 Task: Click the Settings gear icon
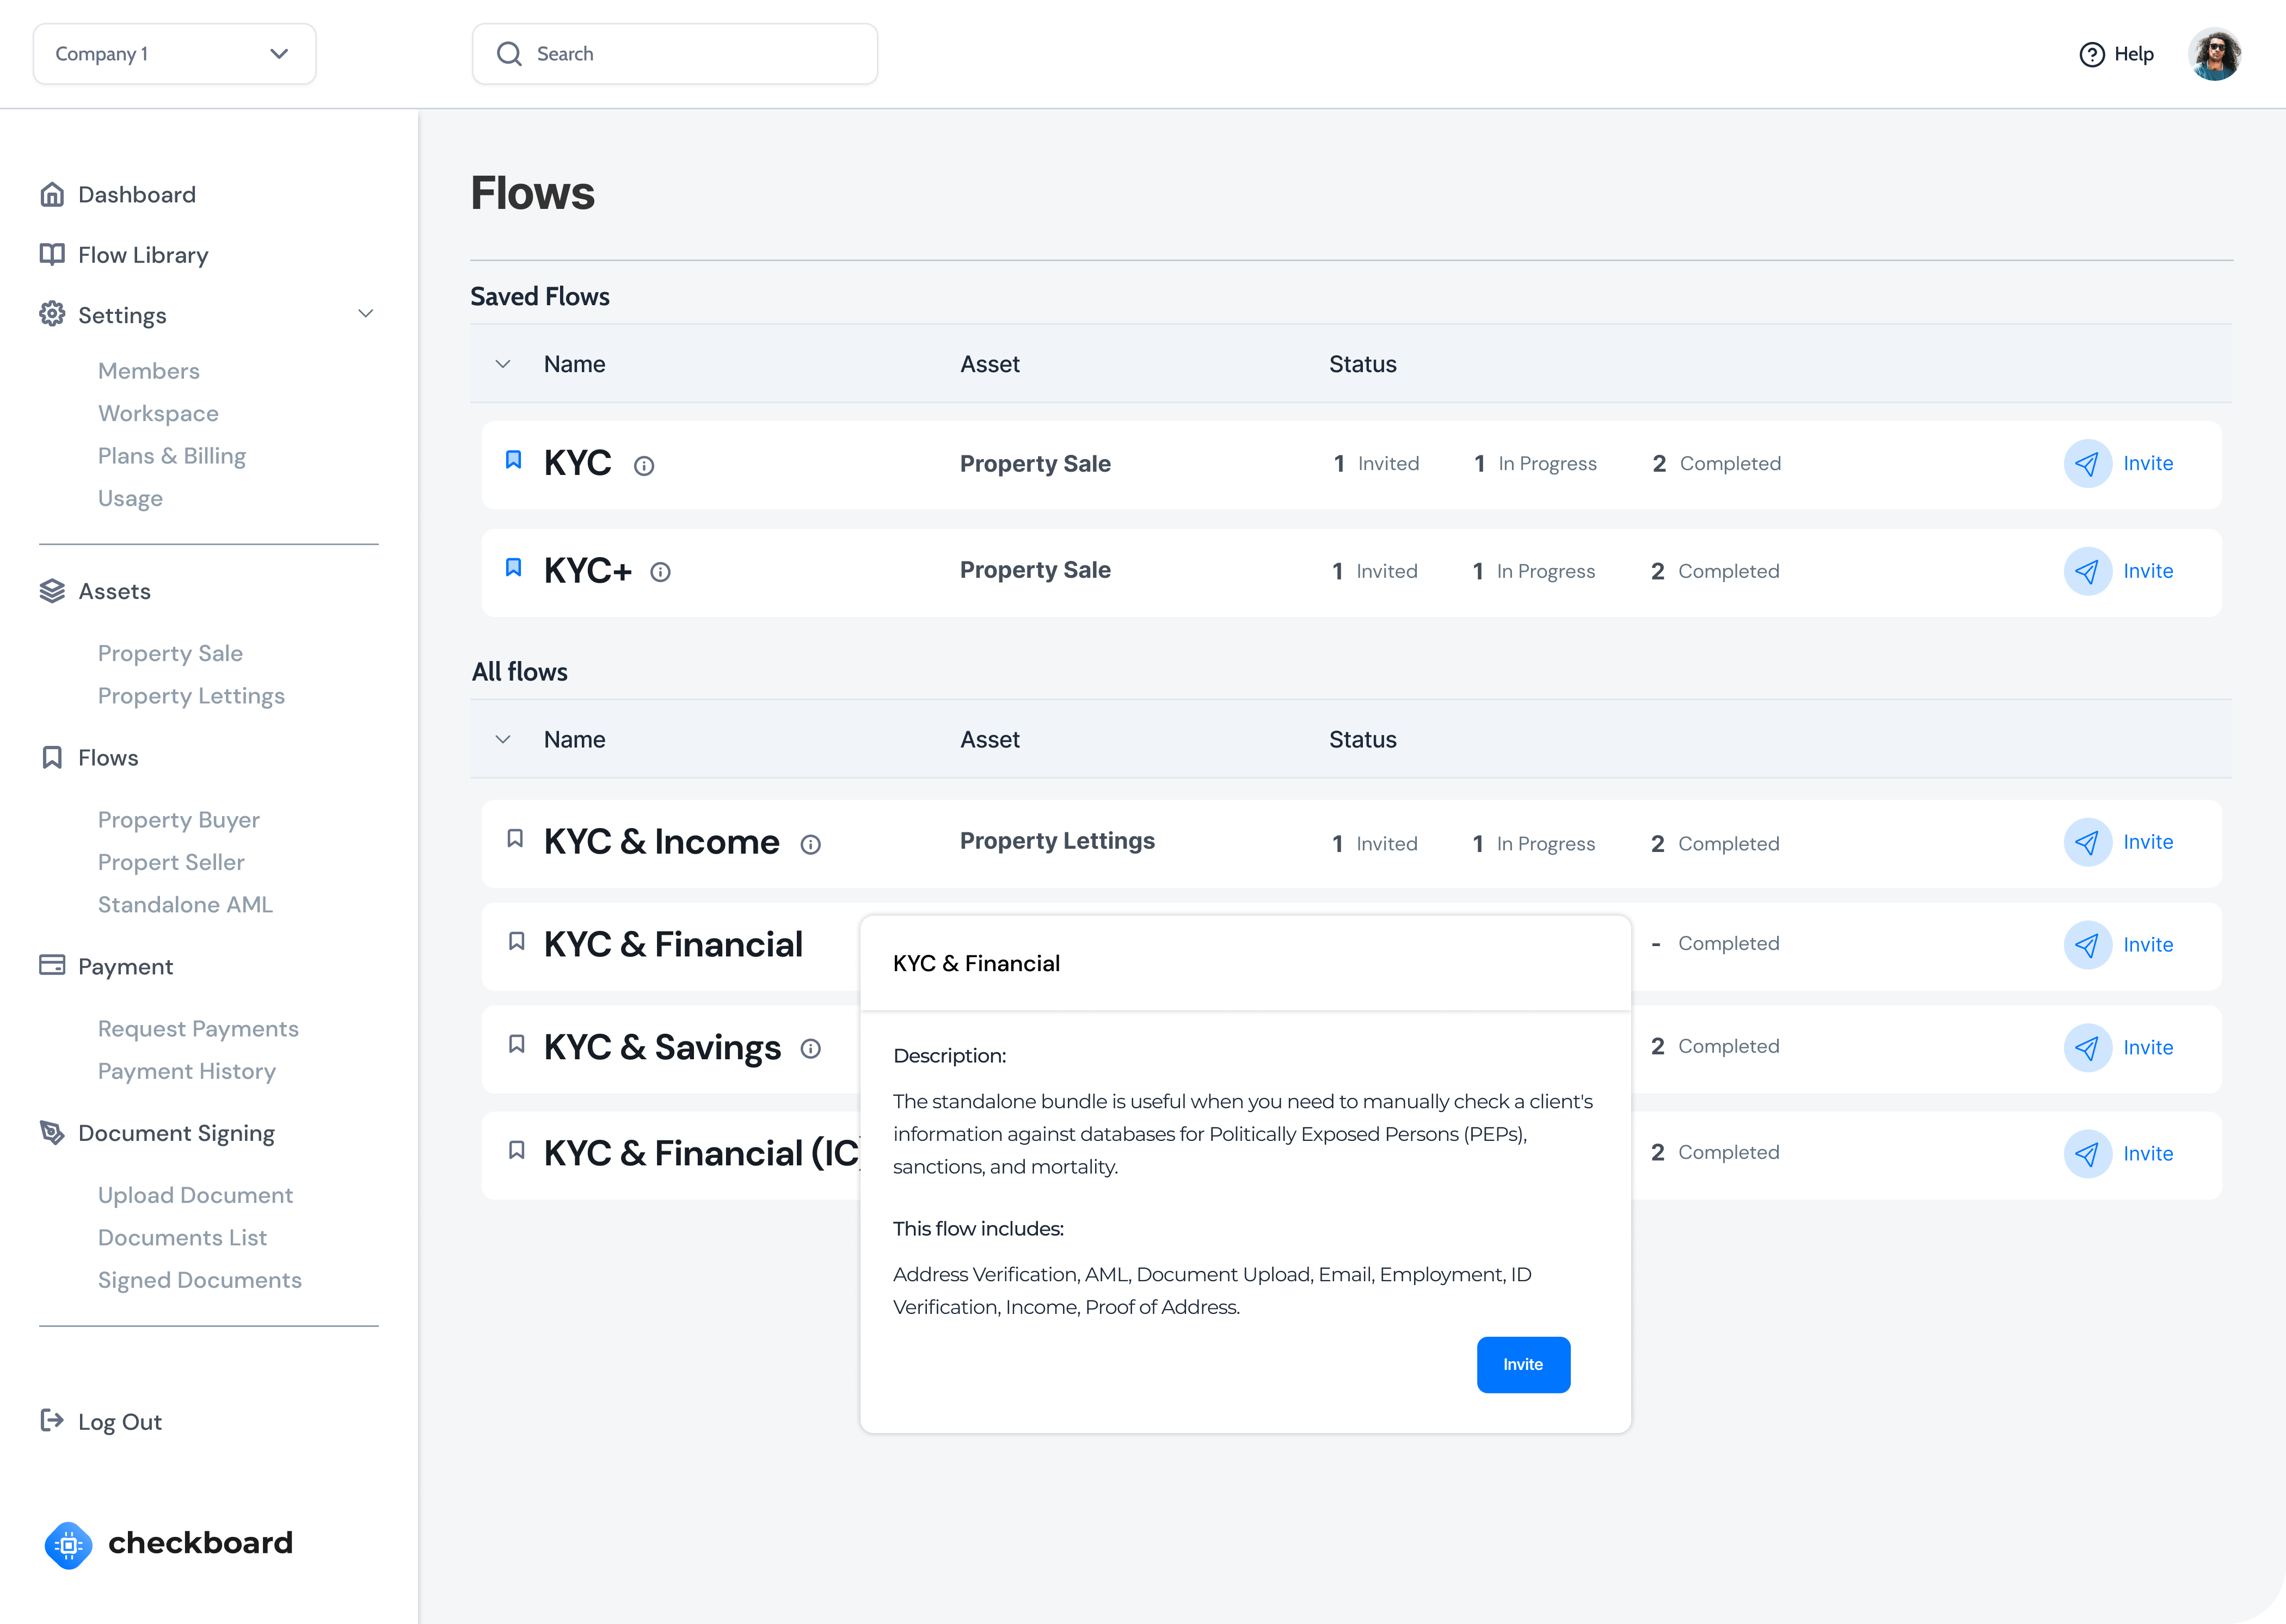tap(52, 314)
